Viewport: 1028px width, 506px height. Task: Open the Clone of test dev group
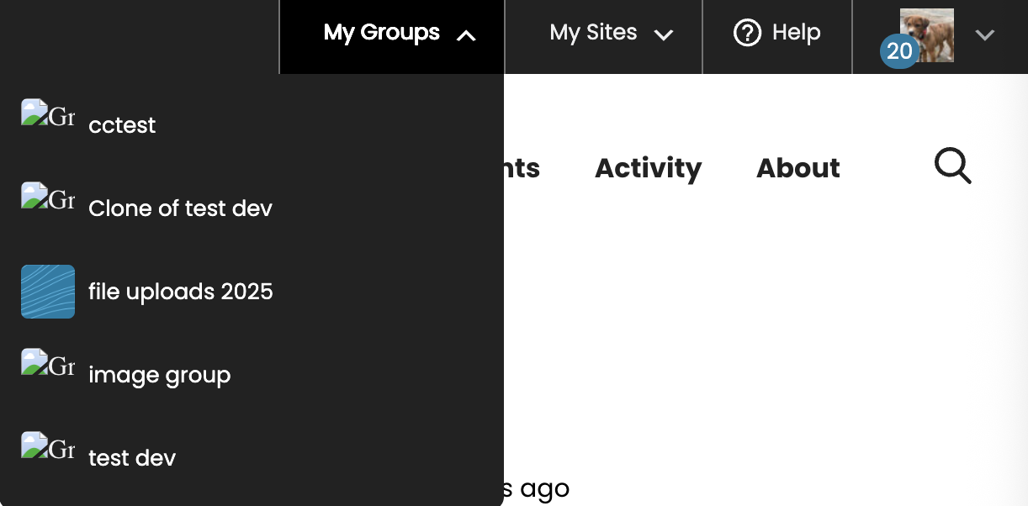[180, 208]
